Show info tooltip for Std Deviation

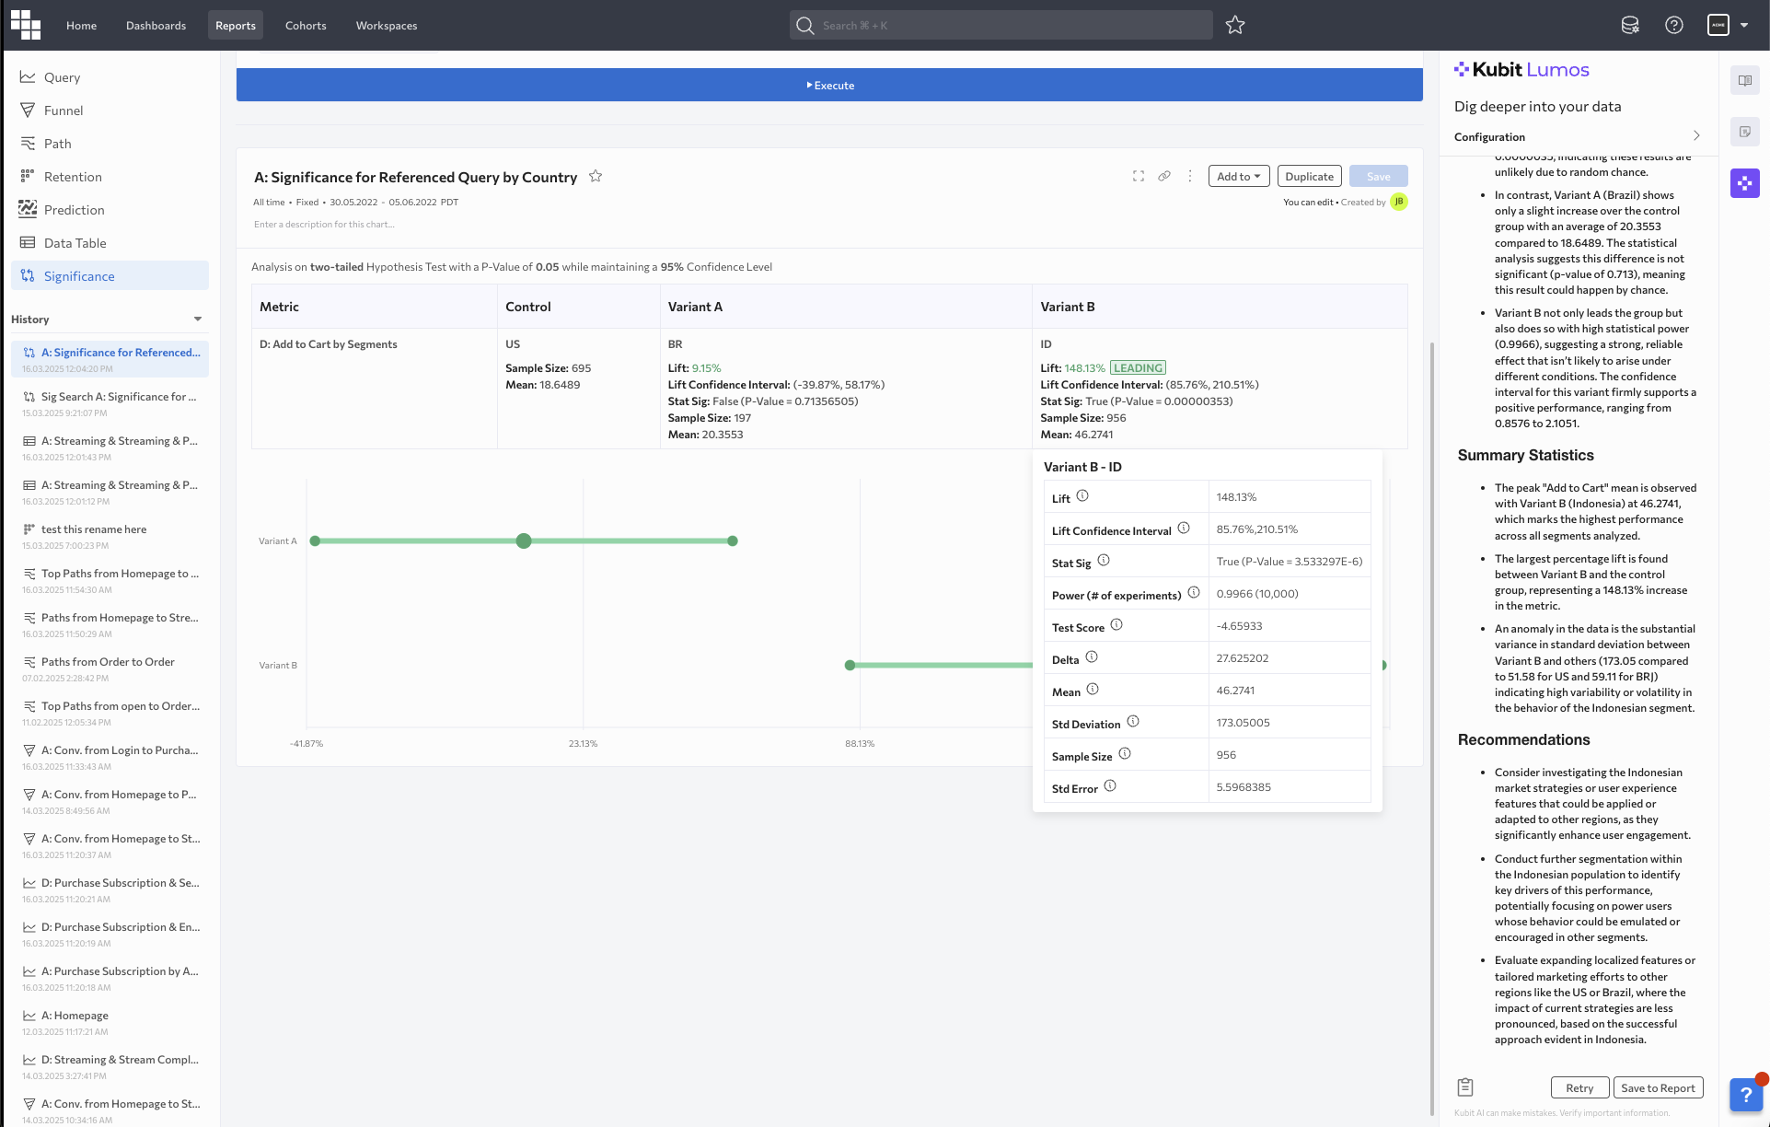point(1133,722)
